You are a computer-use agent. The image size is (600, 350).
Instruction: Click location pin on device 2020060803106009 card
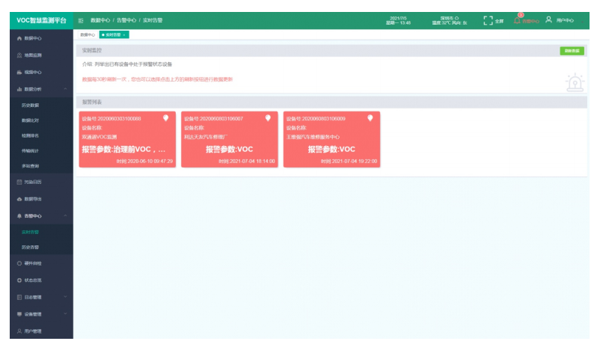(370, 118)
